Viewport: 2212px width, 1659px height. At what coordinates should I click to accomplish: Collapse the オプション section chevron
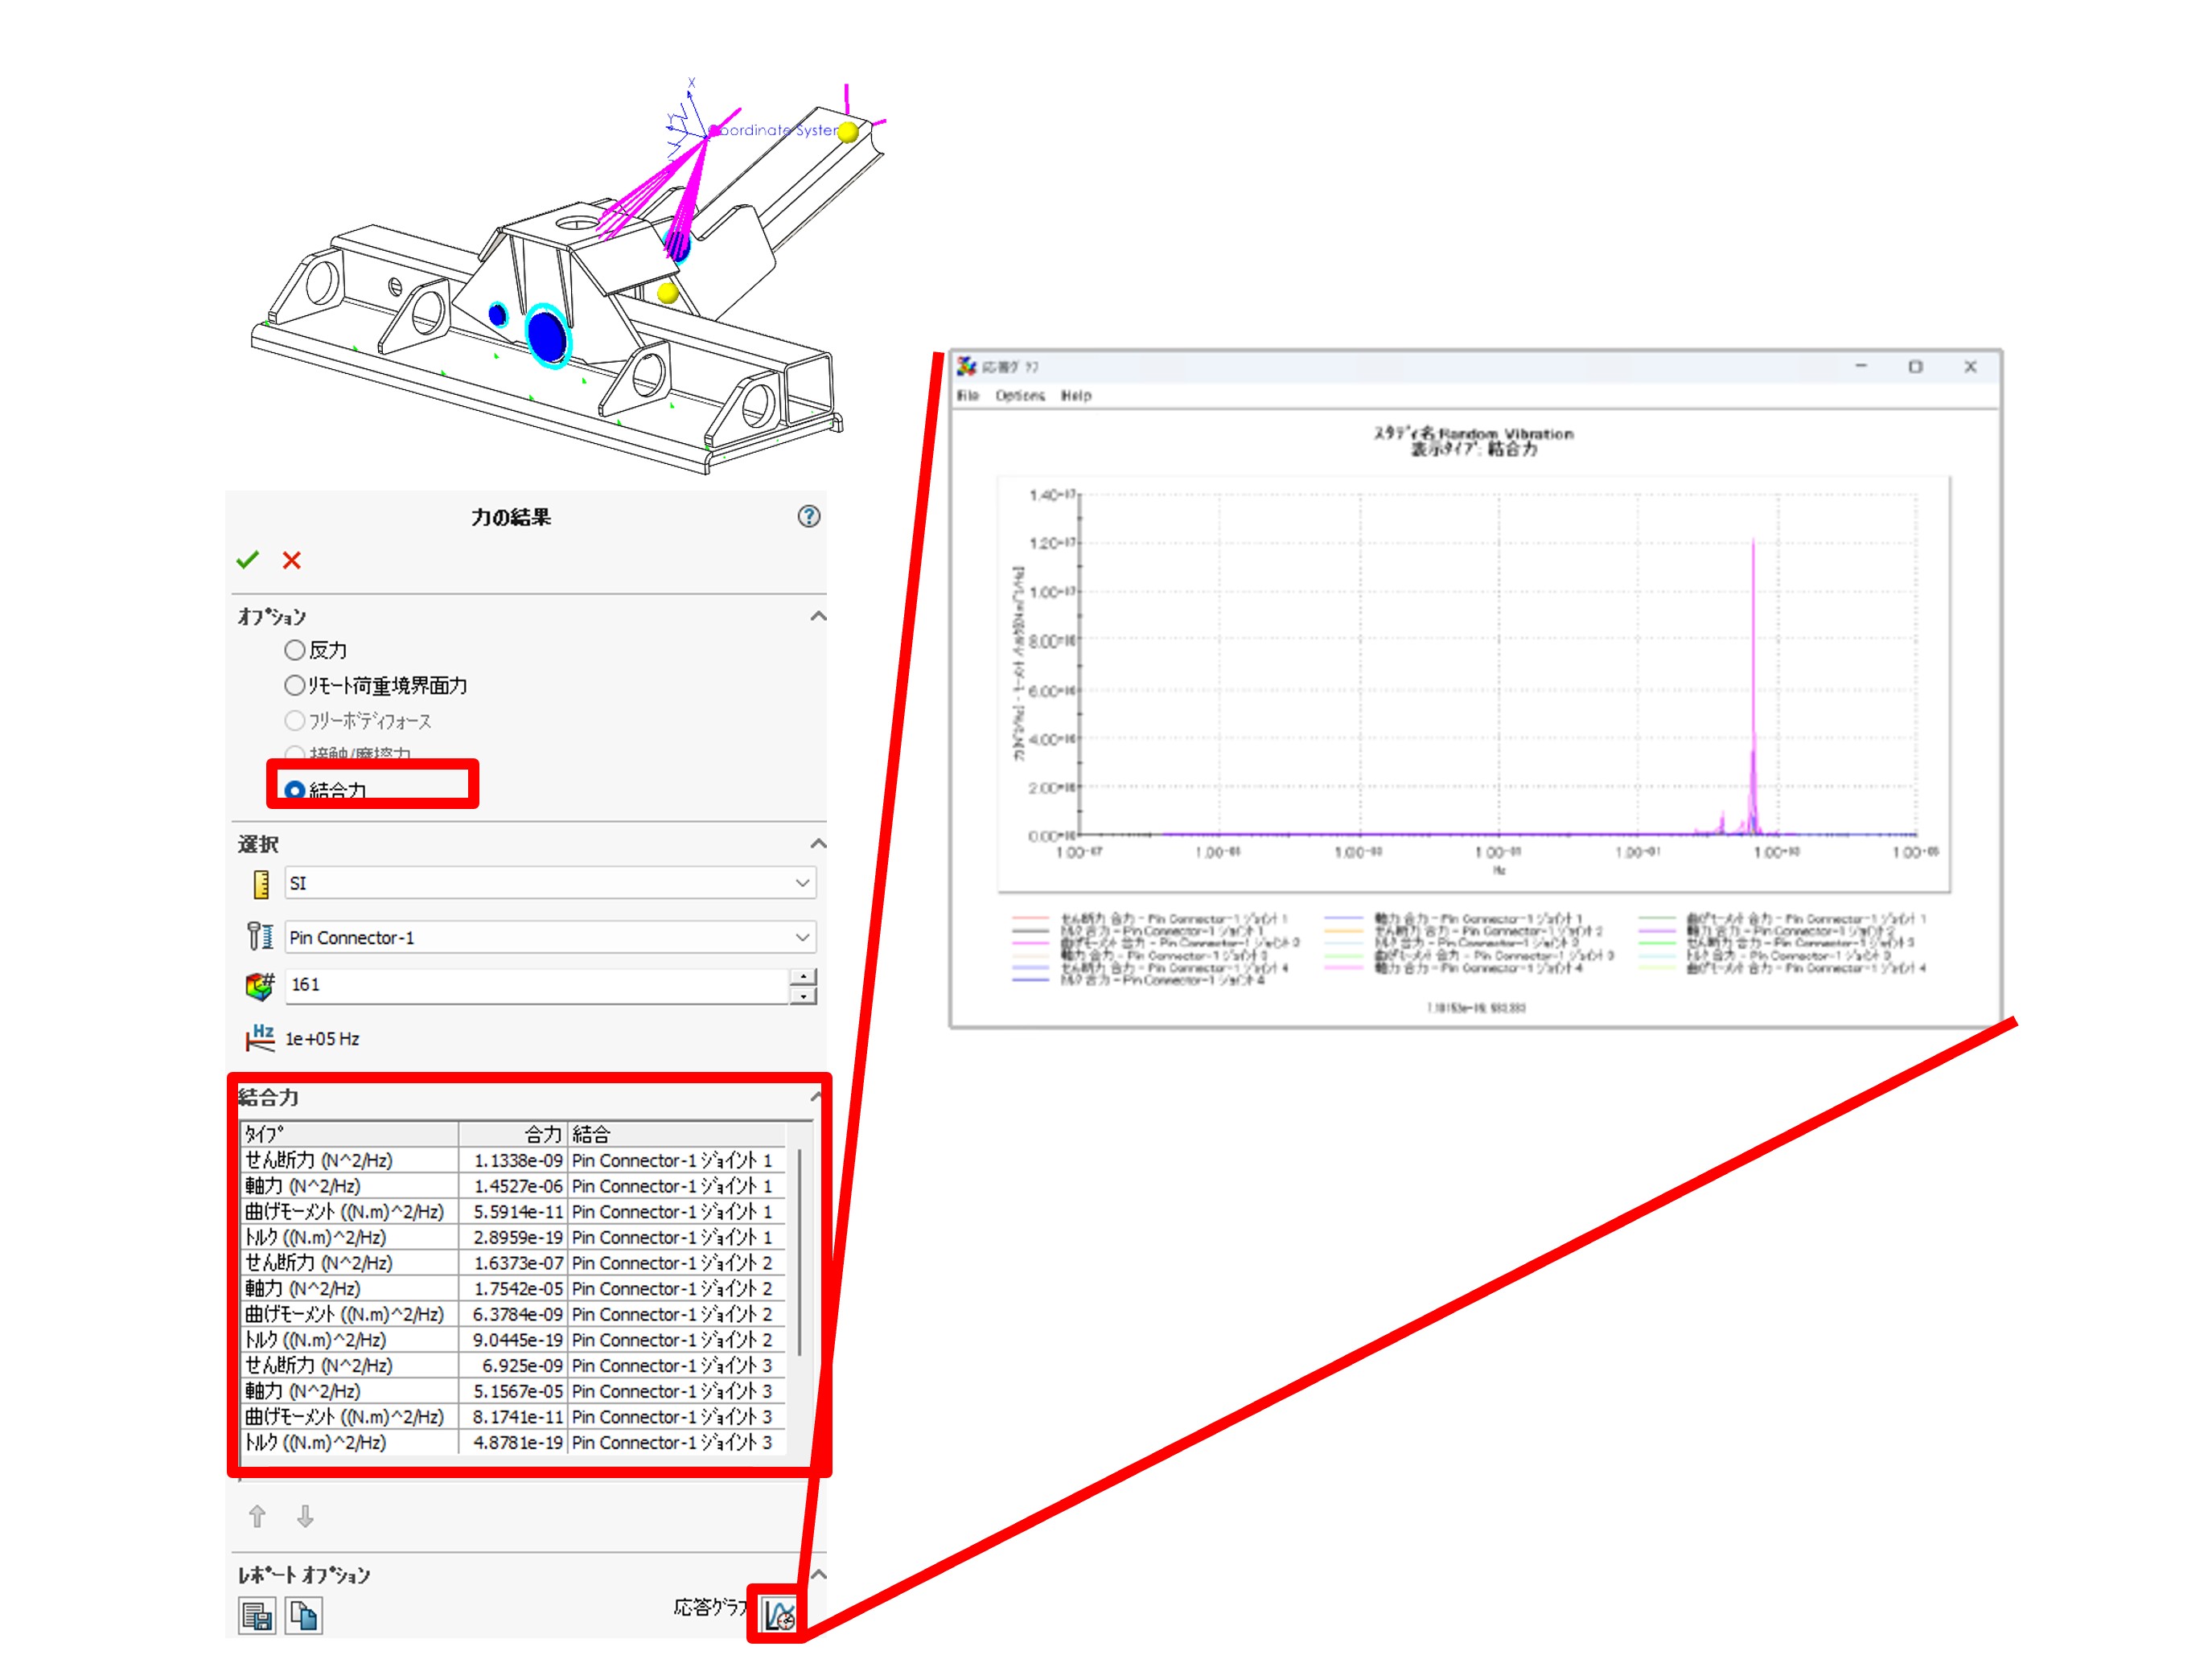point(817,616)
